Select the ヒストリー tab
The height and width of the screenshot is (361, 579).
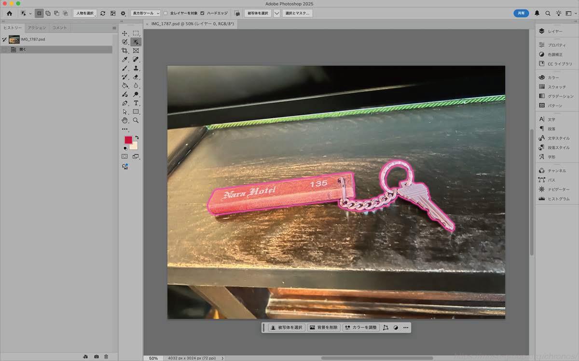[x=13, y=28]
